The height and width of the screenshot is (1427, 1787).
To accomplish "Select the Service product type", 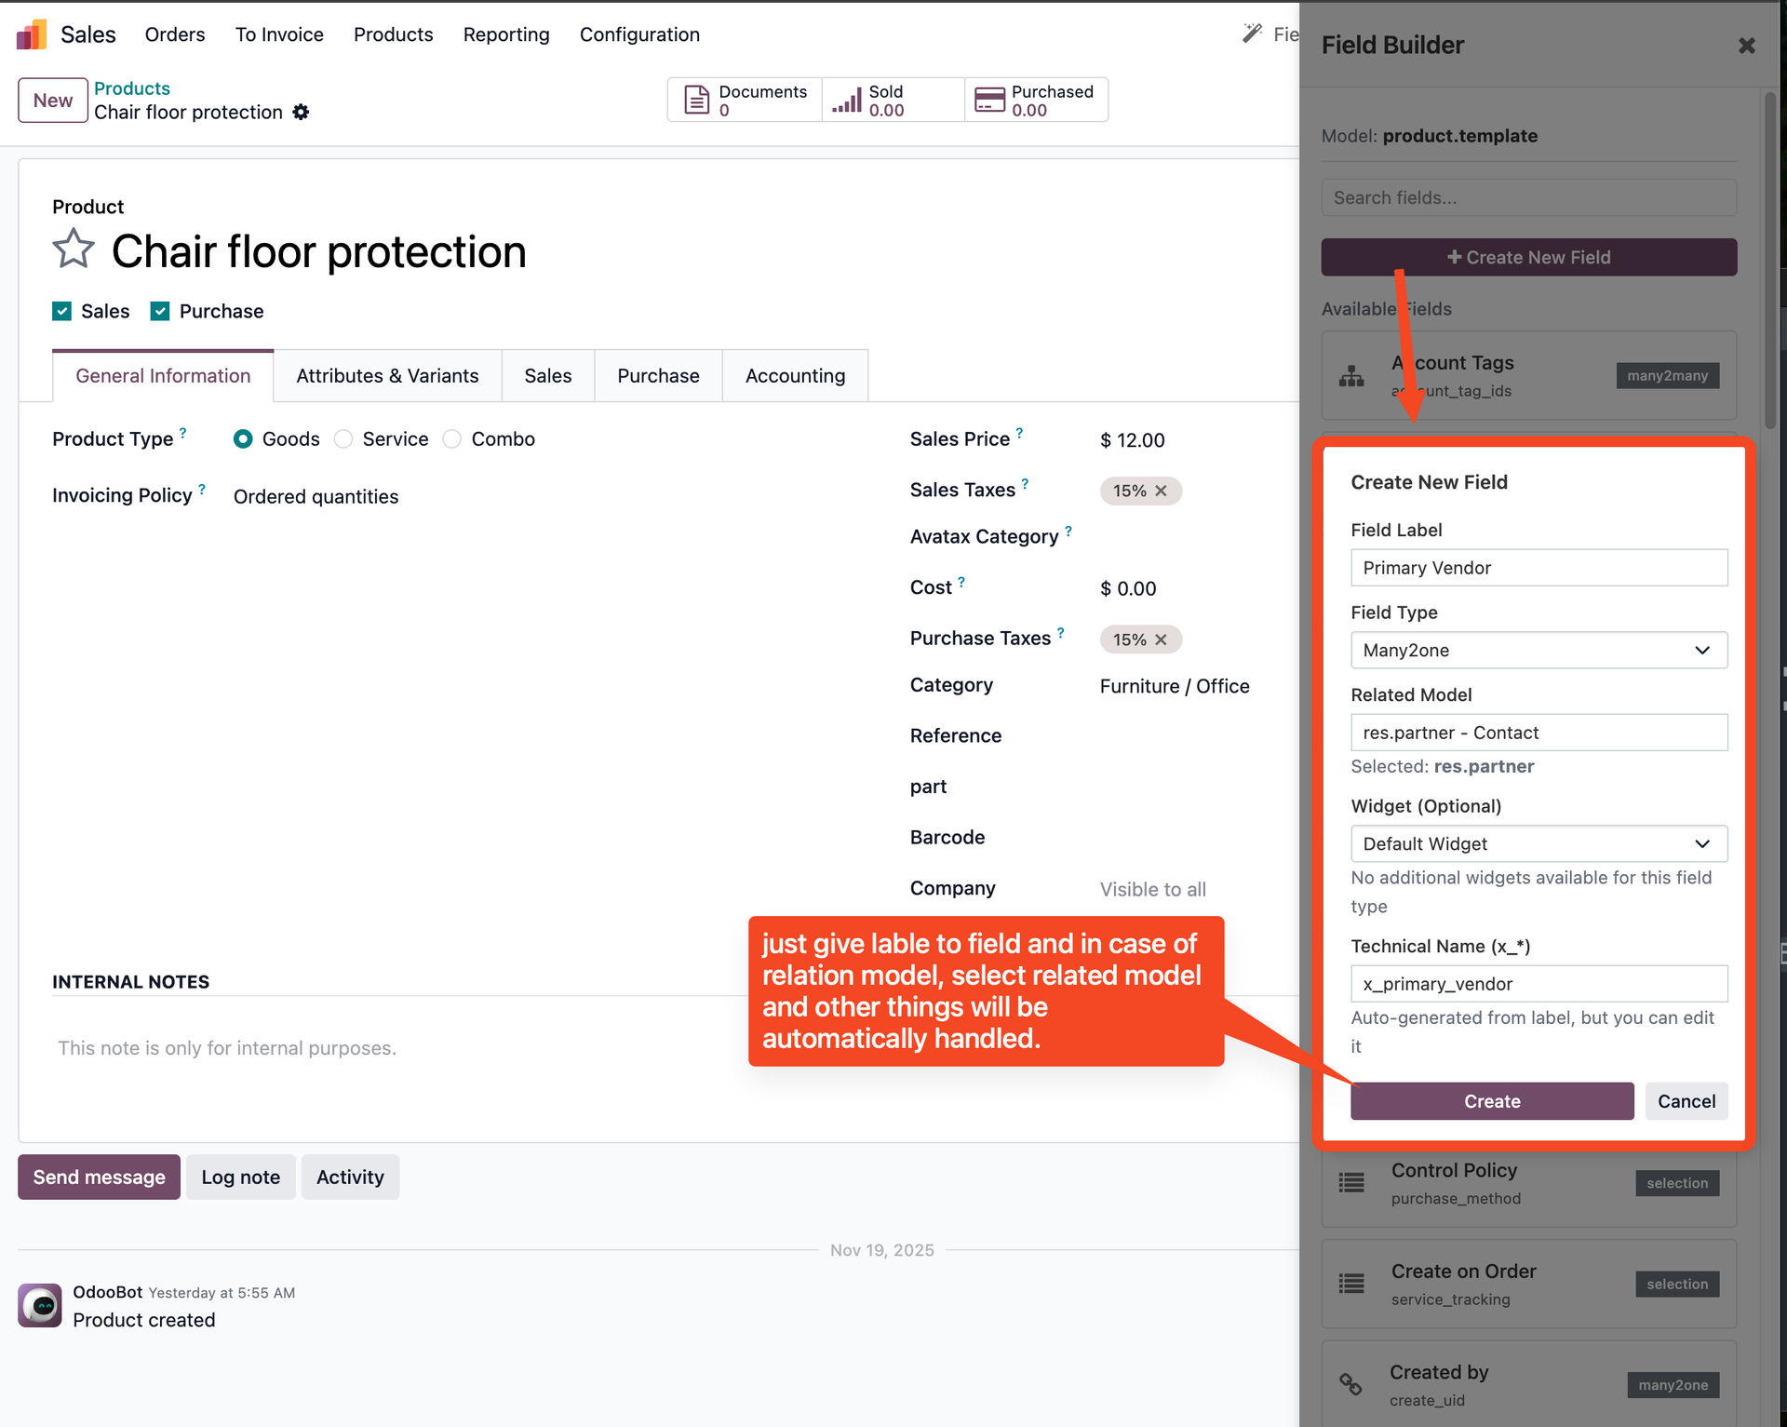I will point(343,438).
